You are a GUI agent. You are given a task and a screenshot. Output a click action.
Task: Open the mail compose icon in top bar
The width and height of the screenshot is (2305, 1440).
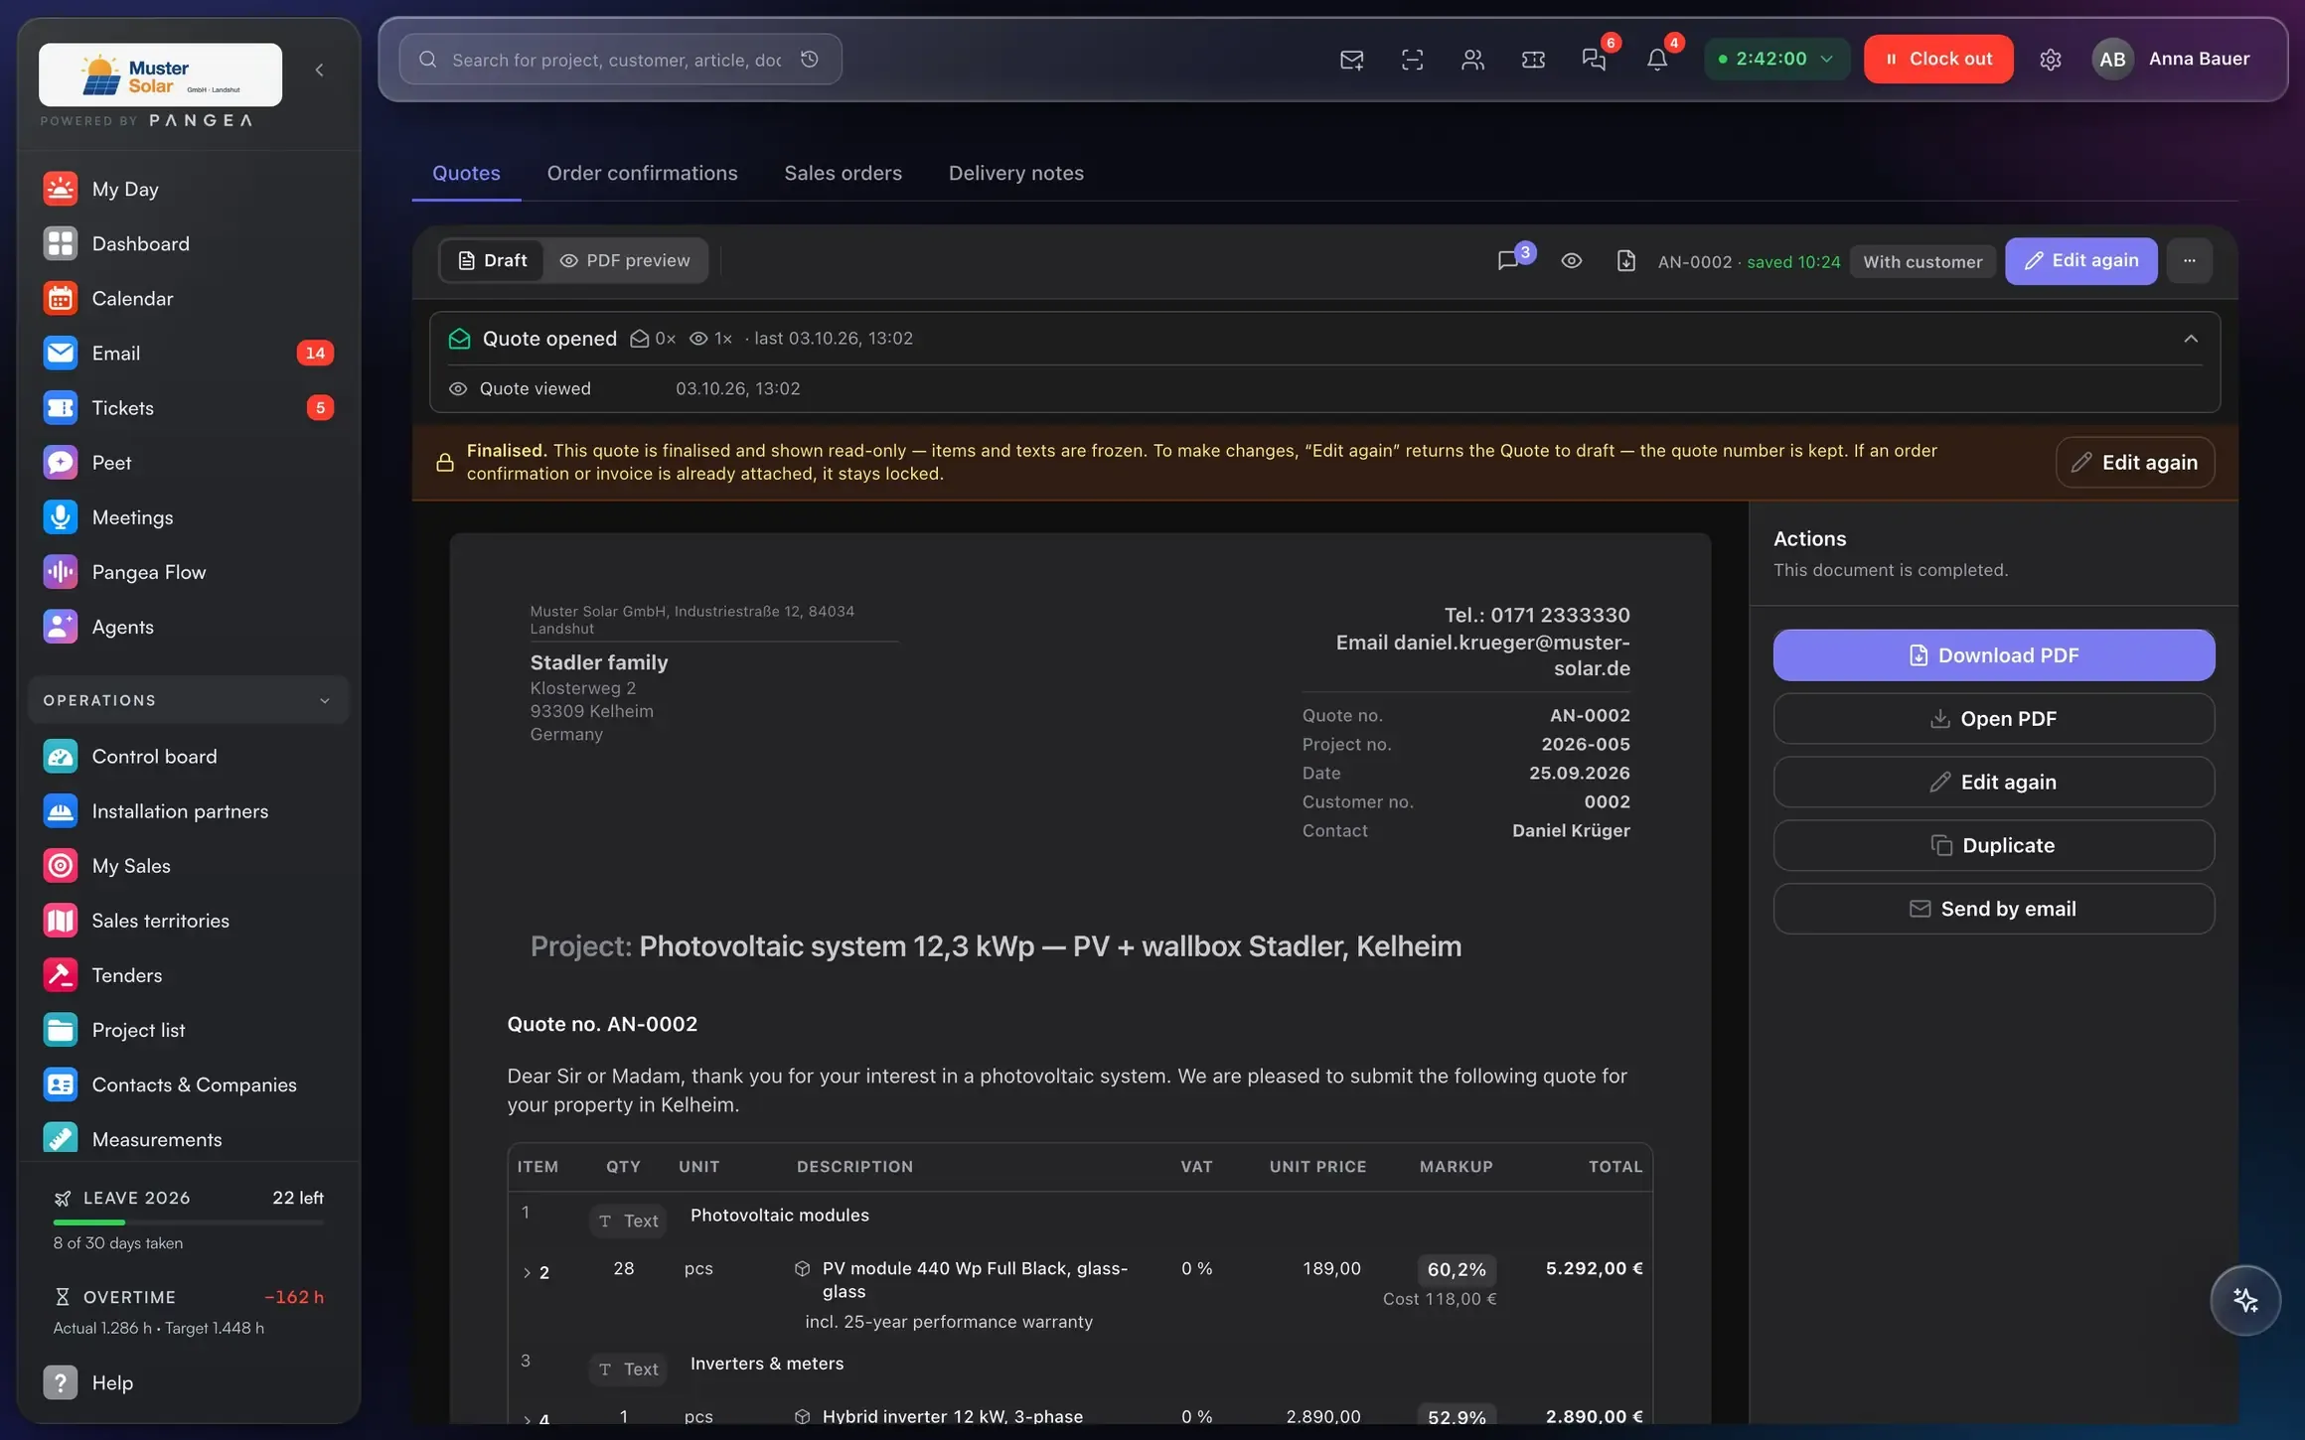point(1351,60)
